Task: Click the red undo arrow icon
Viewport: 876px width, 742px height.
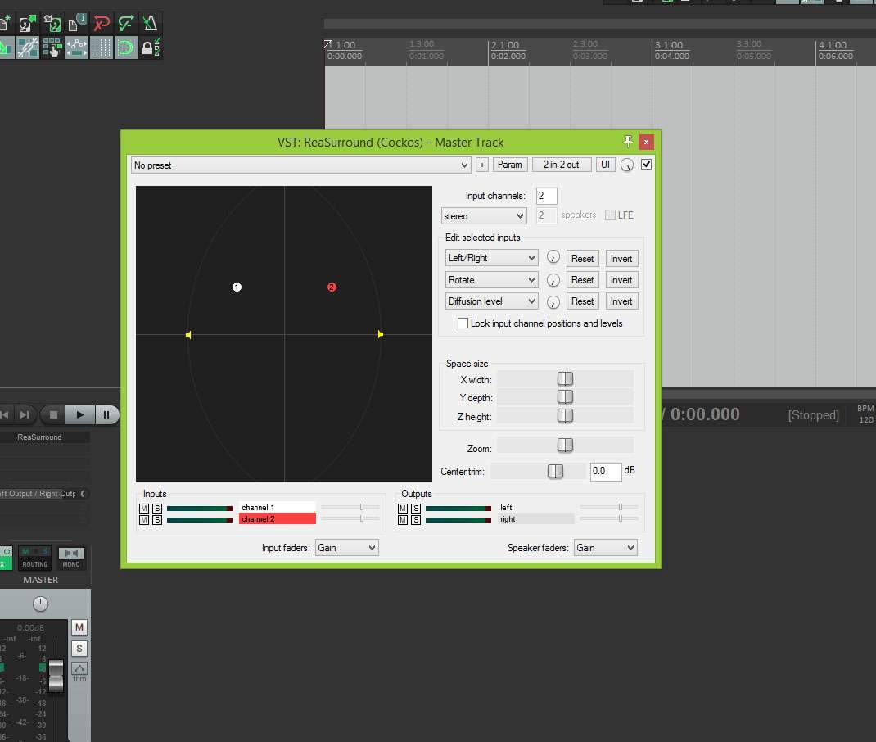Action: point(102,23)
